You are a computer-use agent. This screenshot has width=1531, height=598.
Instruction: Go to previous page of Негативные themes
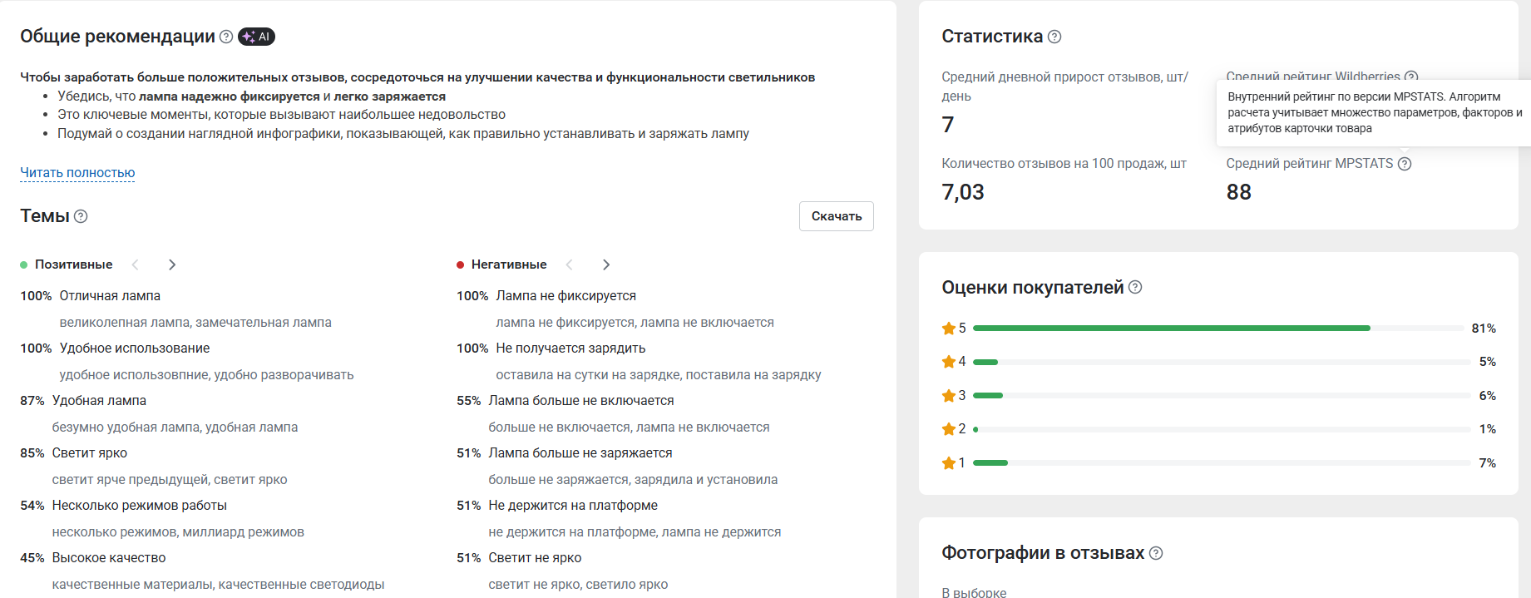[570, 264]
